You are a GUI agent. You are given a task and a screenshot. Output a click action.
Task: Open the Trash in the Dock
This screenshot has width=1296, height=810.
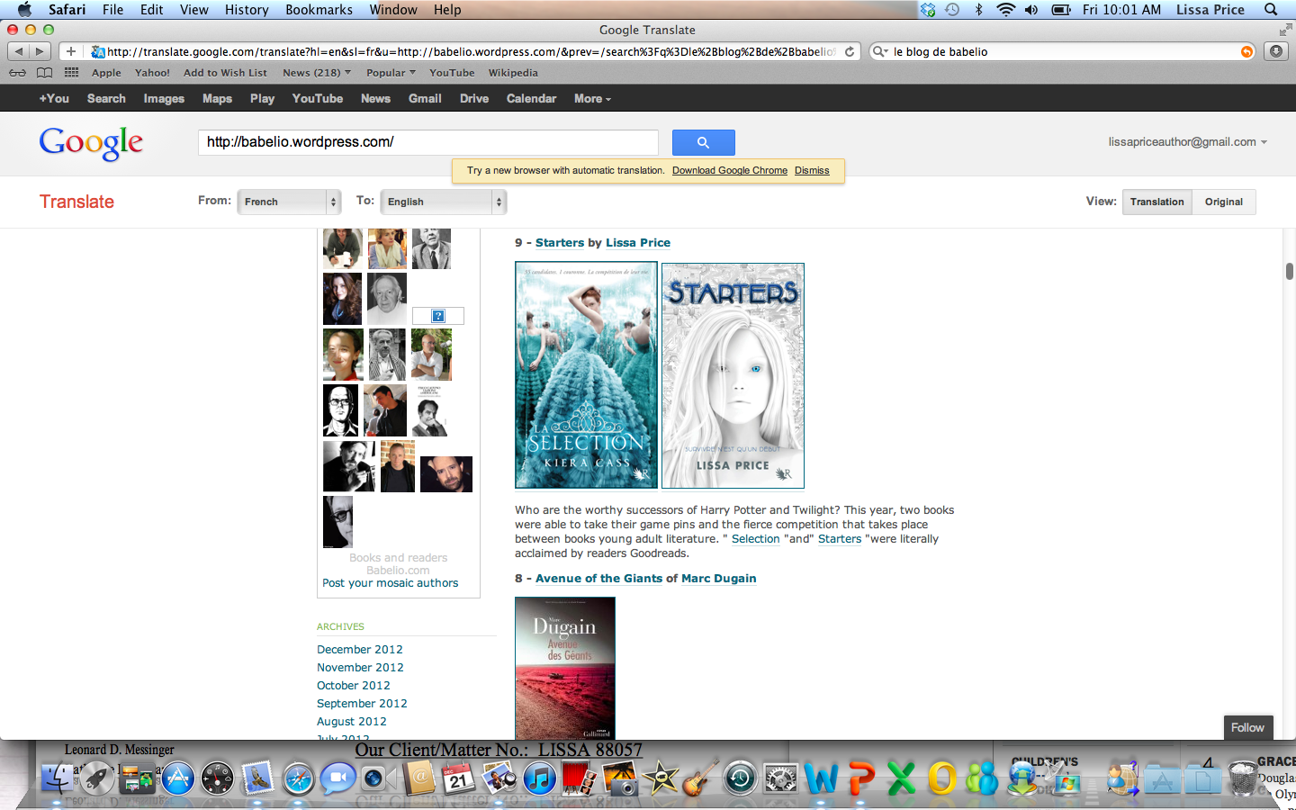[1243, 778]
